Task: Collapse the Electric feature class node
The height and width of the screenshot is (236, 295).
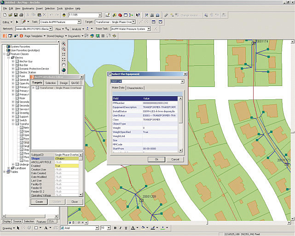Action: [9, 57]
